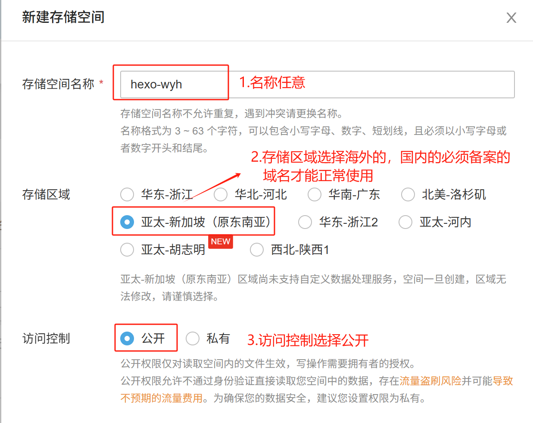
Task: Open the 流量盗刷风险 warning link
Action: [430, 381]
